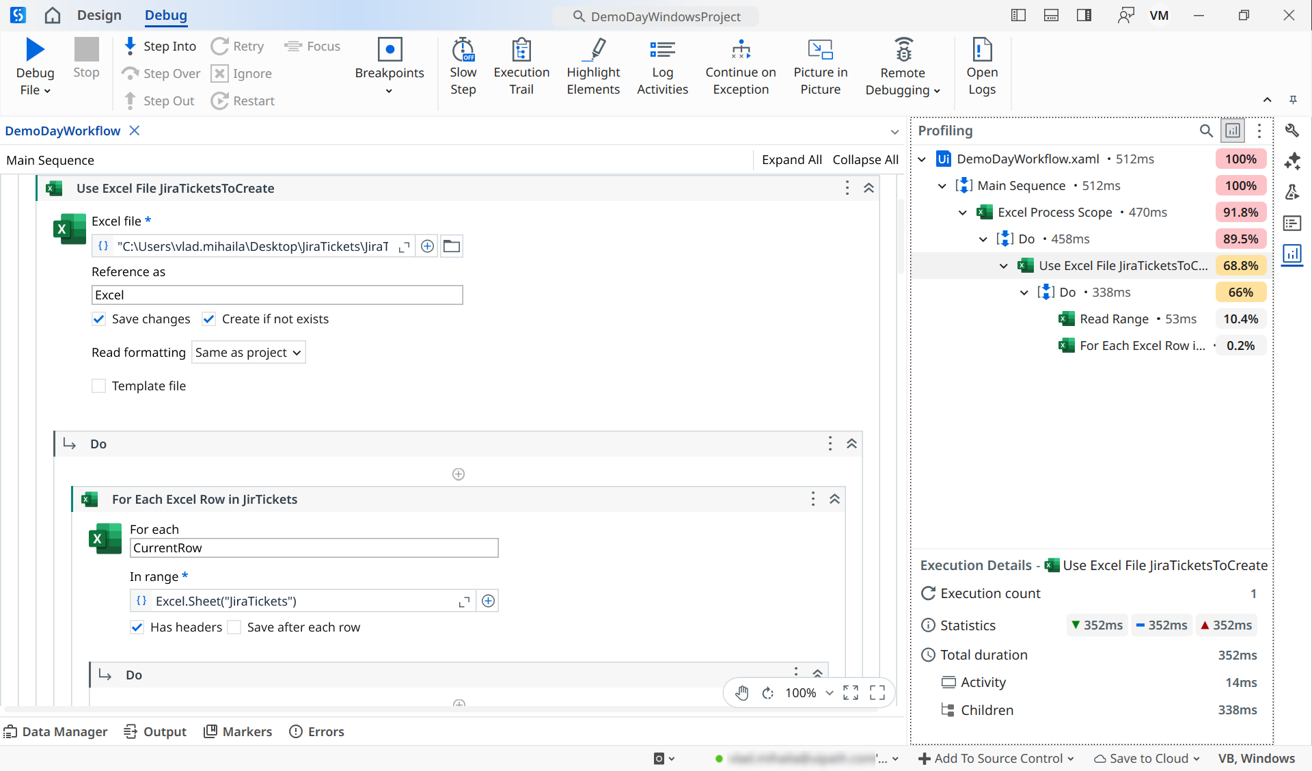Open the Data Manager panel
1312x771 pixels.
[56, 732]
